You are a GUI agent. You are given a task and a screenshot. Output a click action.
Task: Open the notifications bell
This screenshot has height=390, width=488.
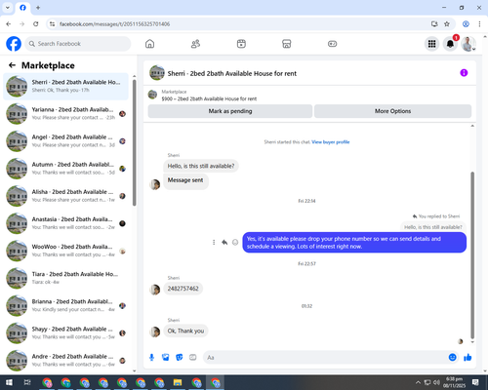pyautogui.click(x=450, y=44)
